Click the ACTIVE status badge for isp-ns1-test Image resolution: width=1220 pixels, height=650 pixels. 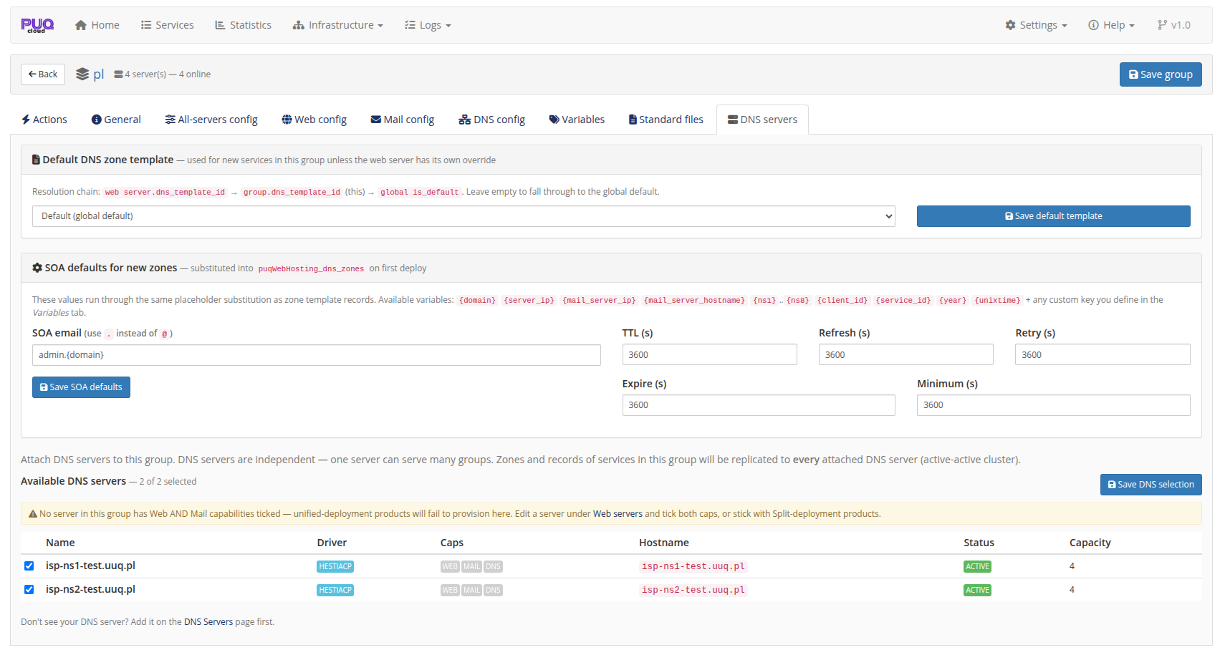click(x=977, y=566)
